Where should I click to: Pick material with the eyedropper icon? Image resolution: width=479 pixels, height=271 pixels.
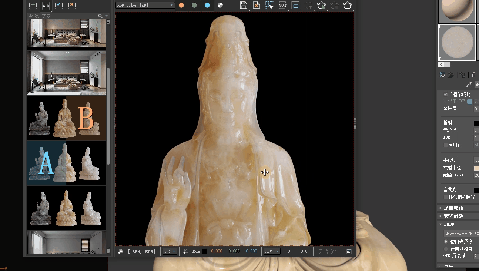(x=469, y=85)
